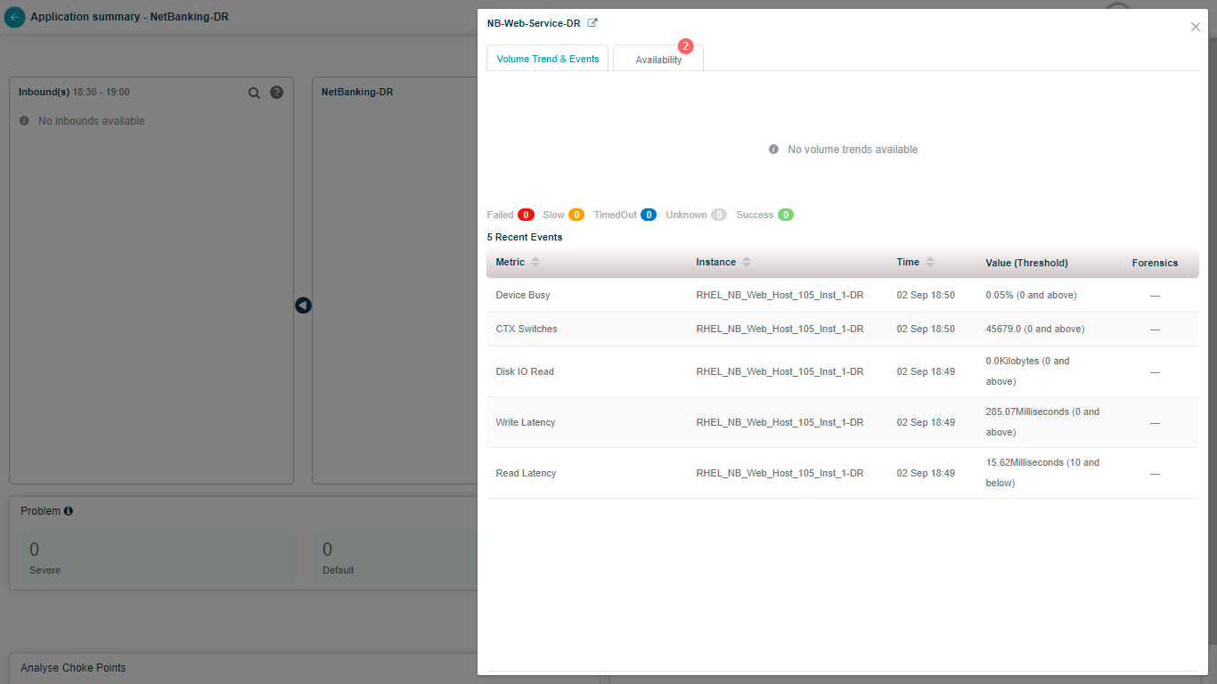Open the help icon in Inbound(s) panel
The image size is (1217, 684).
[x=276, y=92]
